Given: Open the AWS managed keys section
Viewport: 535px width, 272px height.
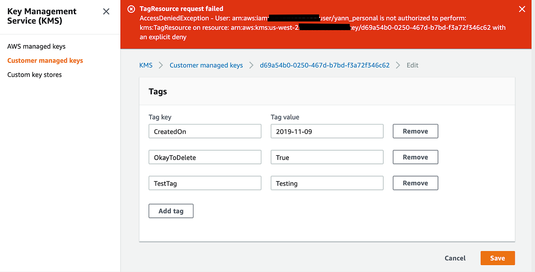Looking at the screenshot, I should tap(36, 46).
